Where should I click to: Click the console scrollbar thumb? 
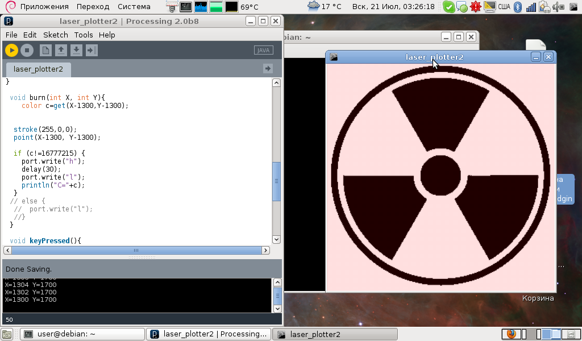click(x=277, y=297)
